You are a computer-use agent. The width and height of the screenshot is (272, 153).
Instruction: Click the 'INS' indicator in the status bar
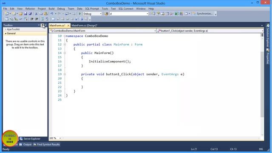point(261,149)
